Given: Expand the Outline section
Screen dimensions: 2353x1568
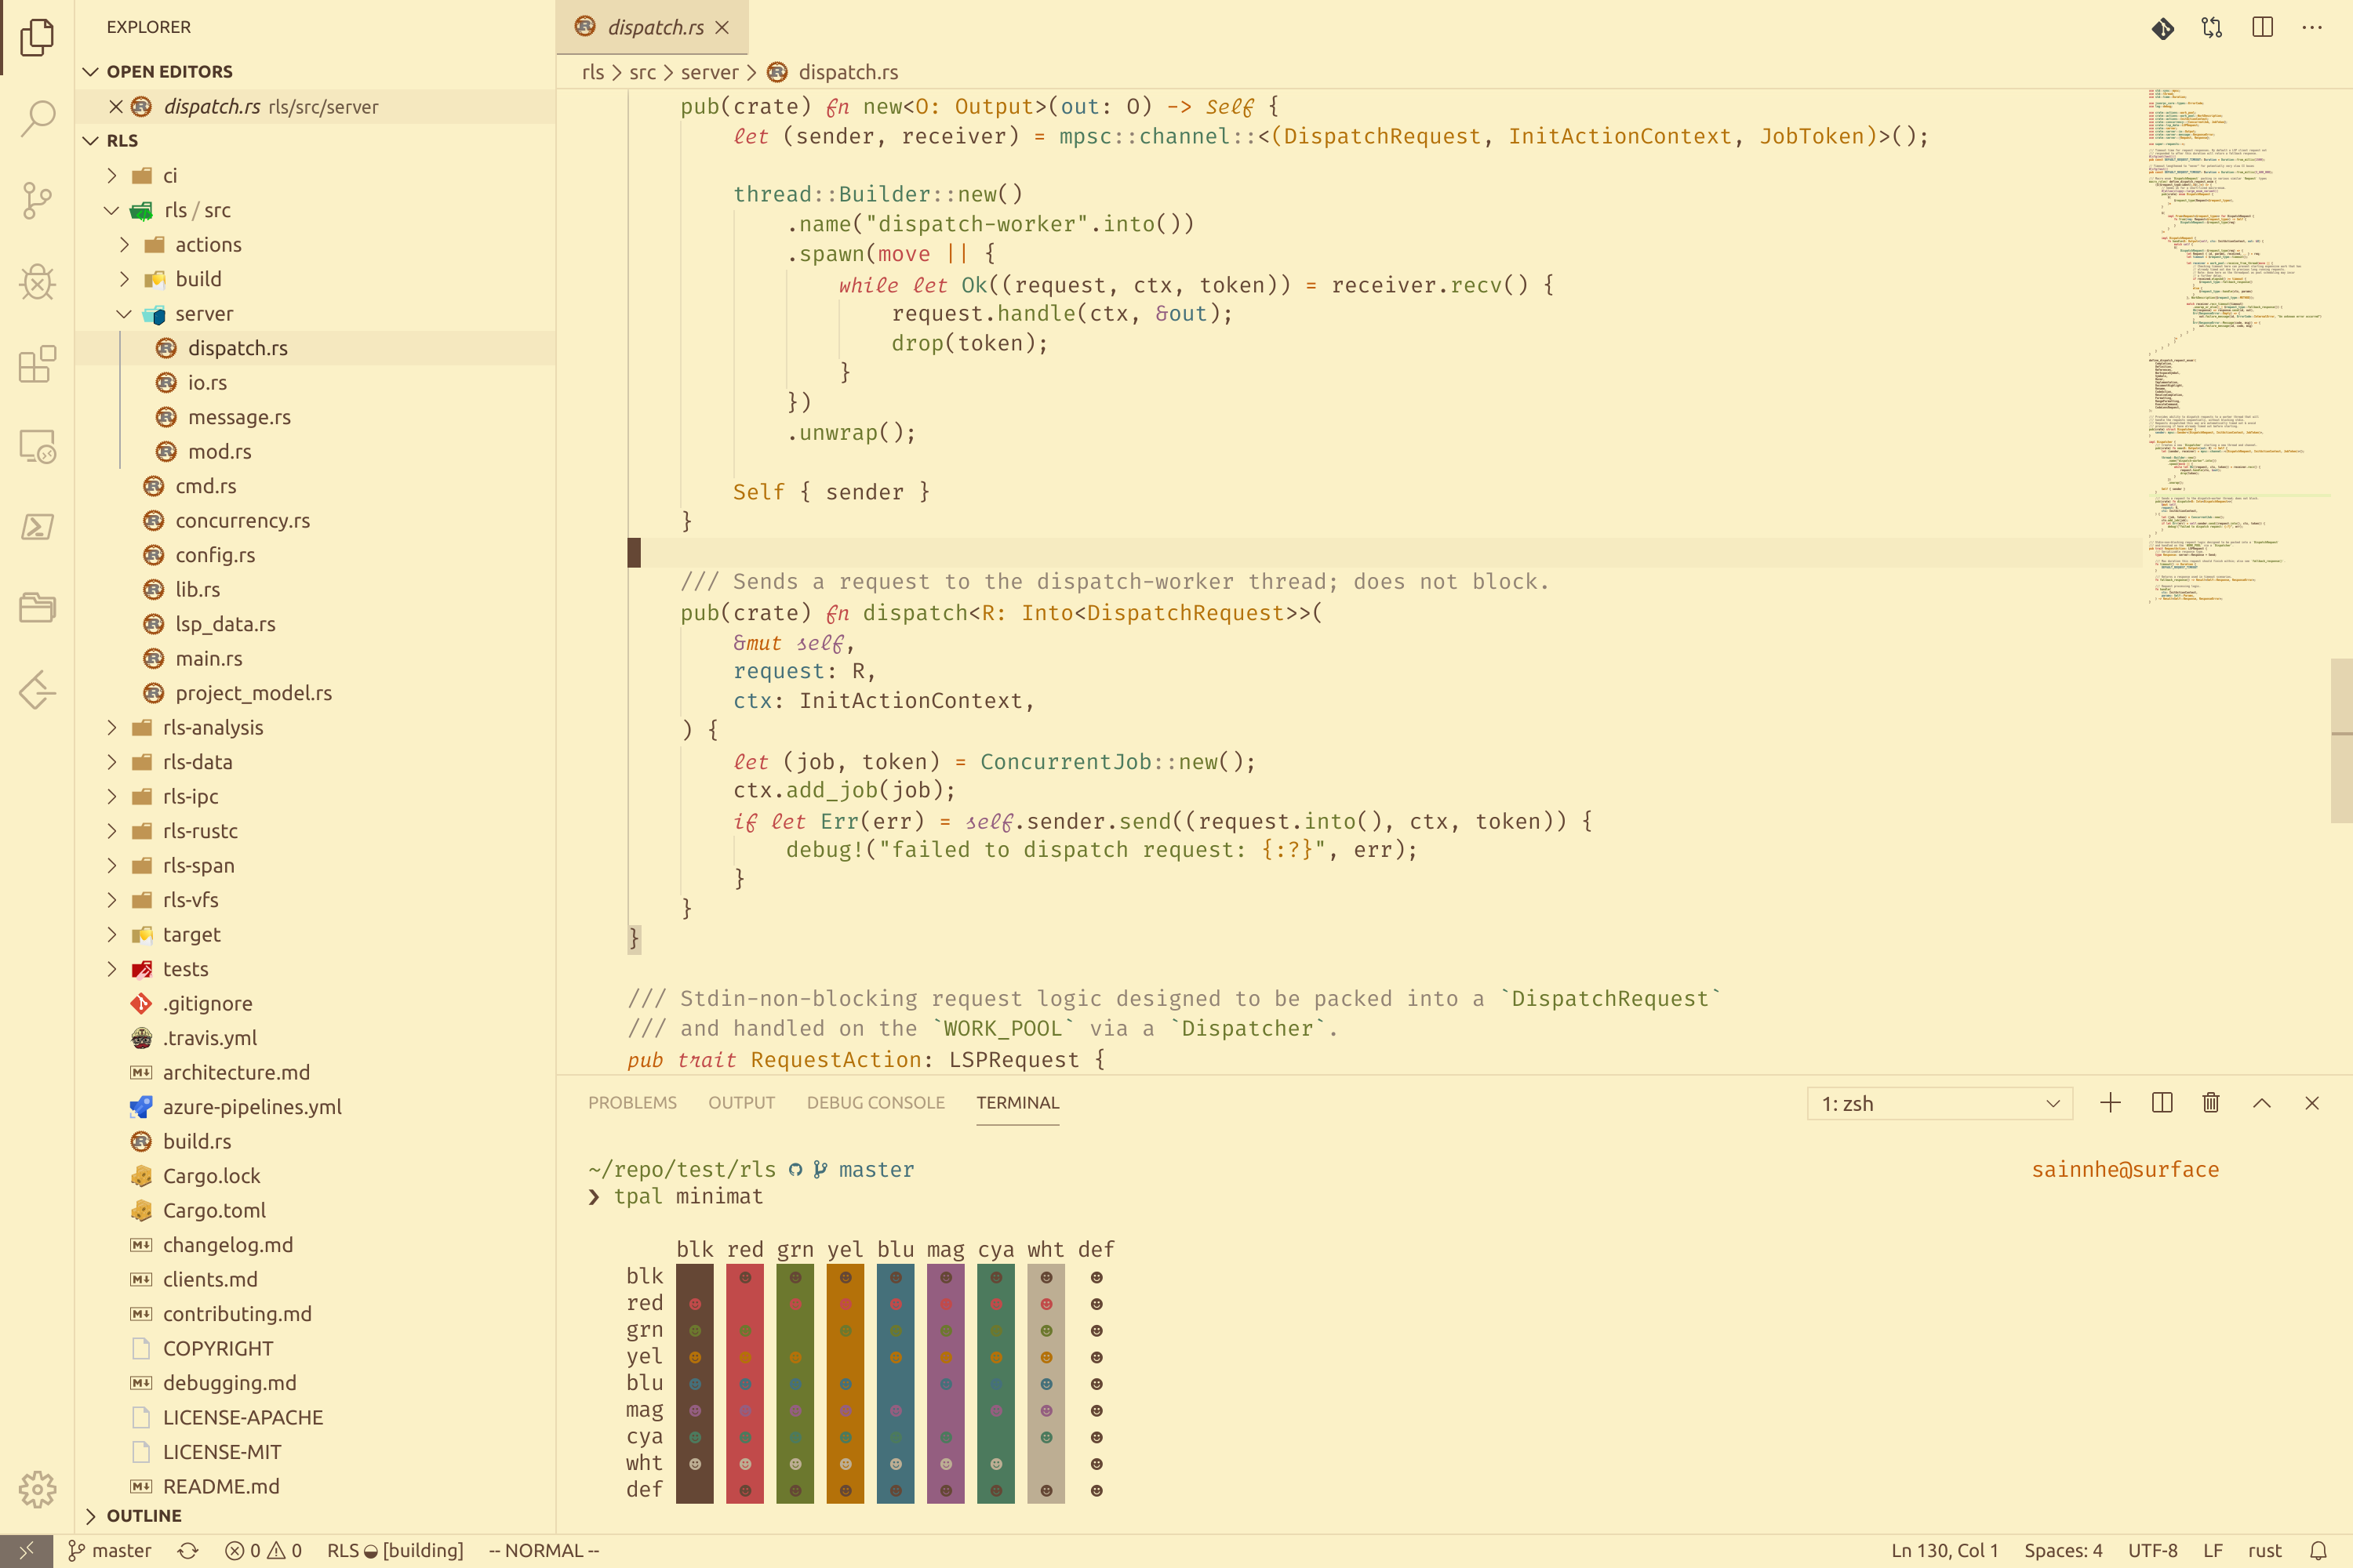Looking at the screenshot, I should tap(91, 1516).
